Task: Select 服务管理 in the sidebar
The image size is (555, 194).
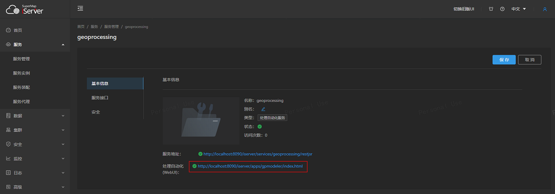Action: tap(22, 59)
